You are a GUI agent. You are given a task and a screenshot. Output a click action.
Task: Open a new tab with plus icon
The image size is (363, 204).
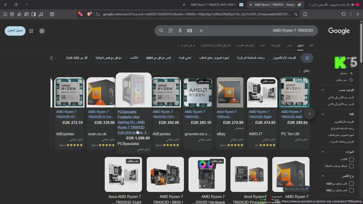pyautogui.click(x=184, y=5)
